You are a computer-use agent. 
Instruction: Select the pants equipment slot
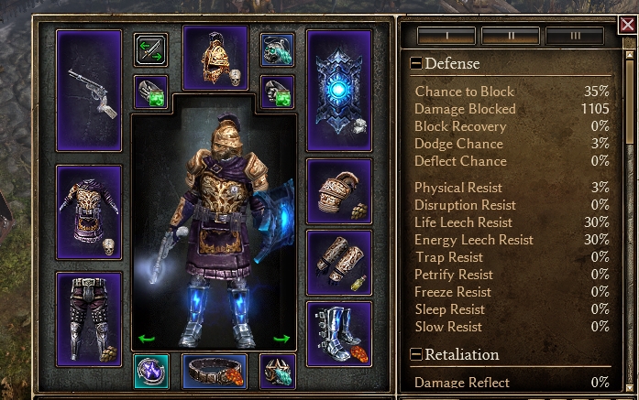tap(89, 319)
